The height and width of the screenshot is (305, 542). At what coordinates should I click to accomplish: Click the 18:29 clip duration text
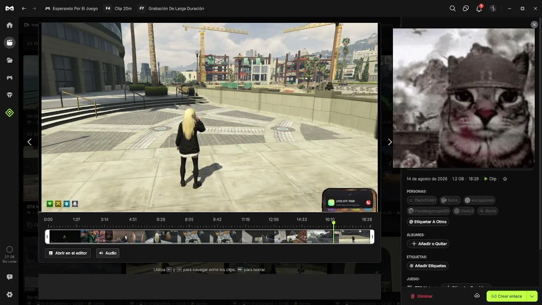473,179
